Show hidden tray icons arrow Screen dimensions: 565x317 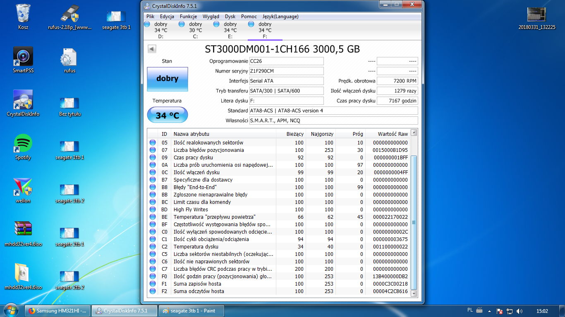489,311
